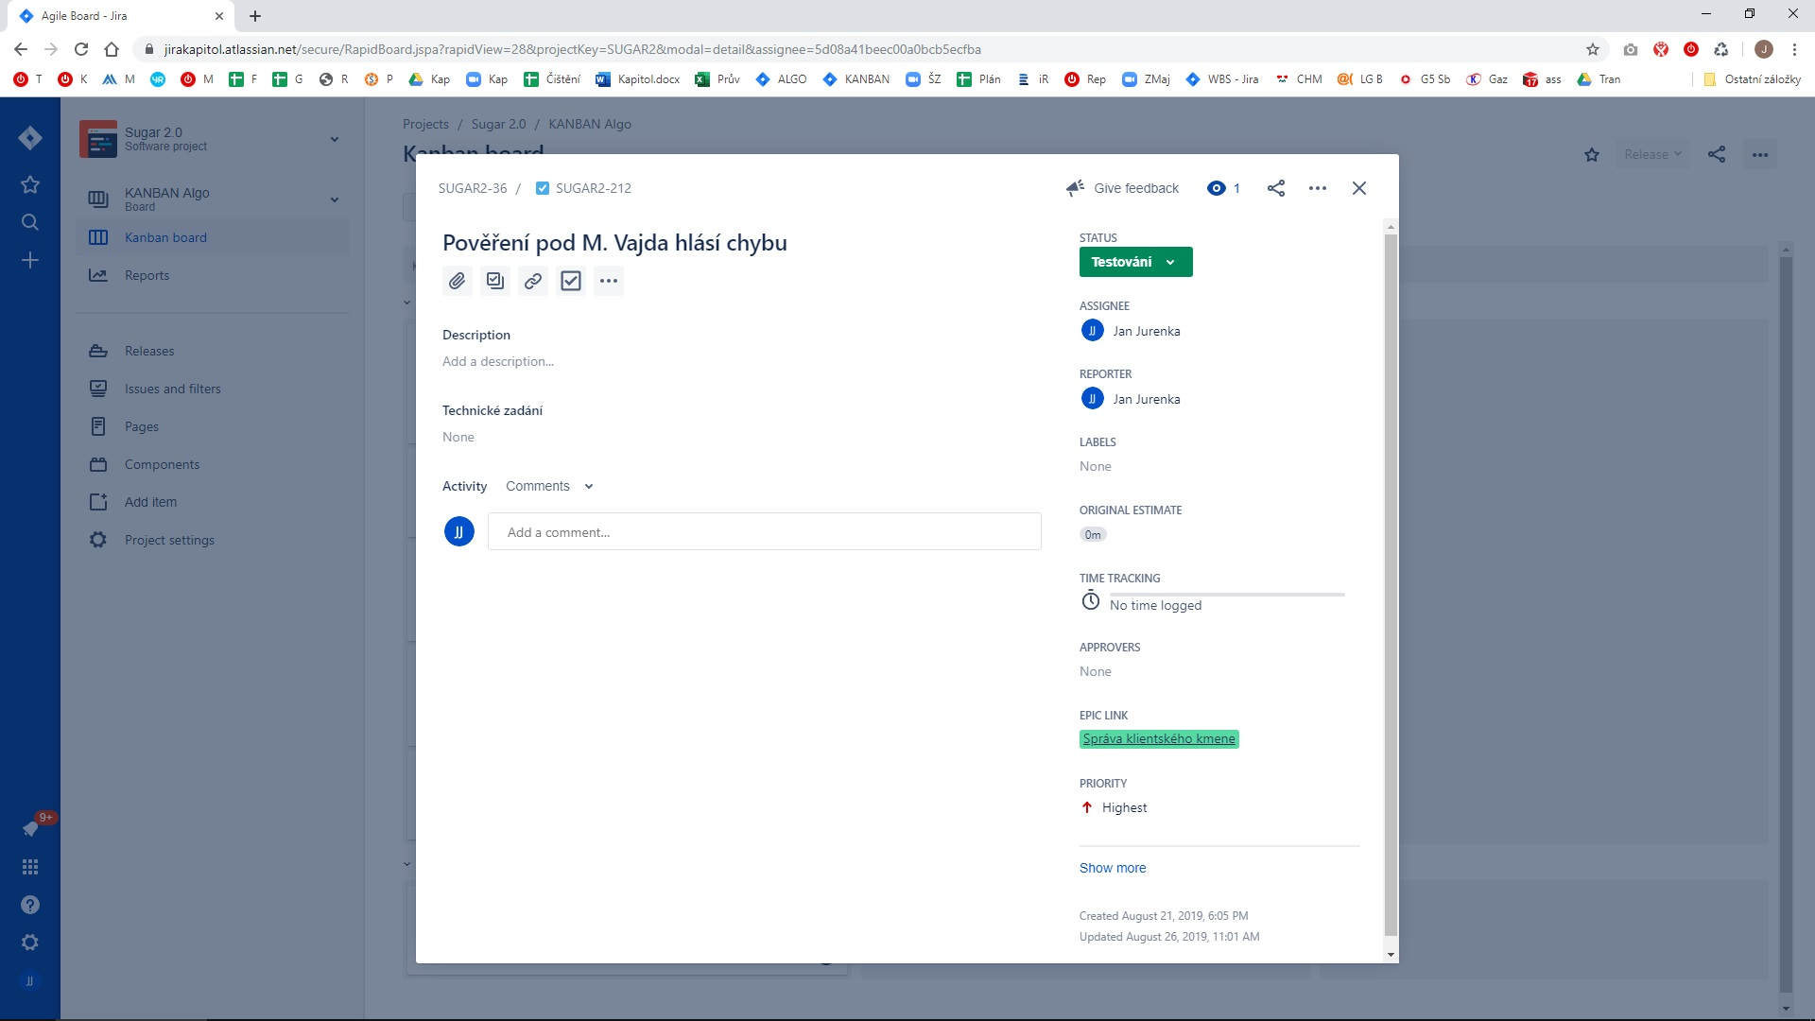Open Pages in sidebar
1815x1021 pixels.
point(213,426)
